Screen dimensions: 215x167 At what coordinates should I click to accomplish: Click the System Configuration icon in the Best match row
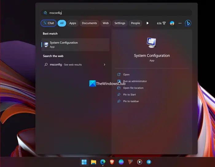tap(46, 45)
